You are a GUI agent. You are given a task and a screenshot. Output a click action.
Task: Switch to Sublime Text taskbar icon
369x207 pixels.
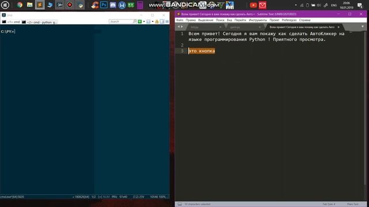40,5
